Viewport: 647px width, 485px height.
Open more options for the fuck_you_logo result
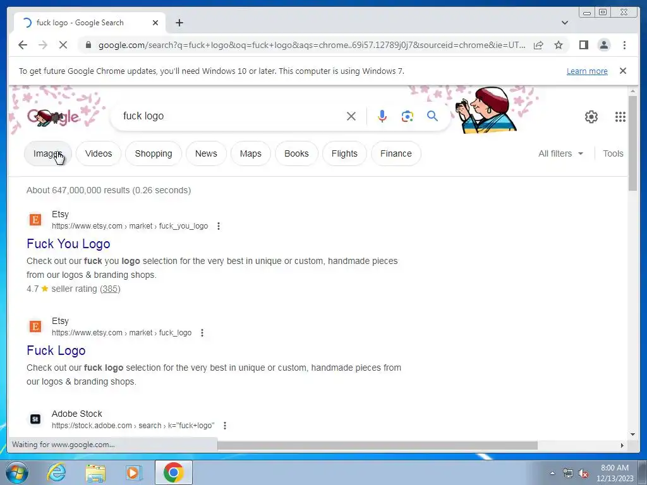pos(218,226)
